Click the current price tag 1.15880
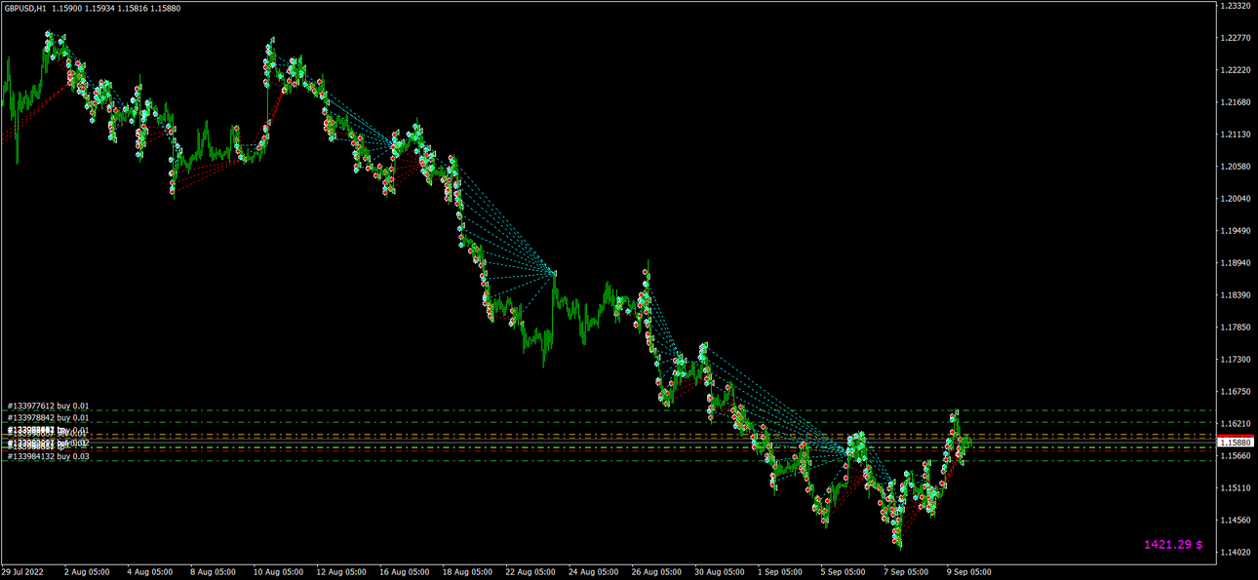 tap(1236, 442)
